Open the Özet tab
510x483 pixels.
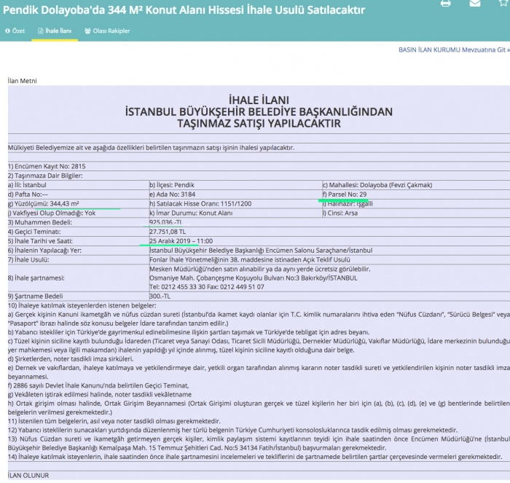click(15, 31)
